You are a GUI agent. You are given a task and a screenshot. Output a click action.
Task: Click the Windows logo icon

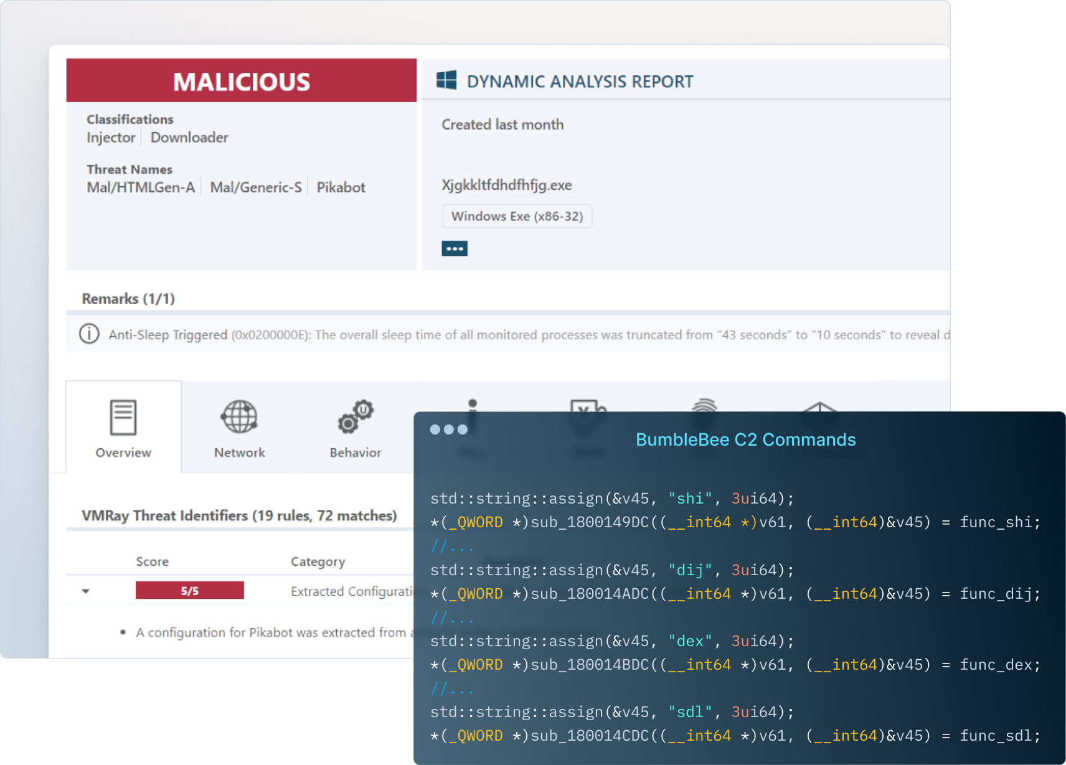446,80
